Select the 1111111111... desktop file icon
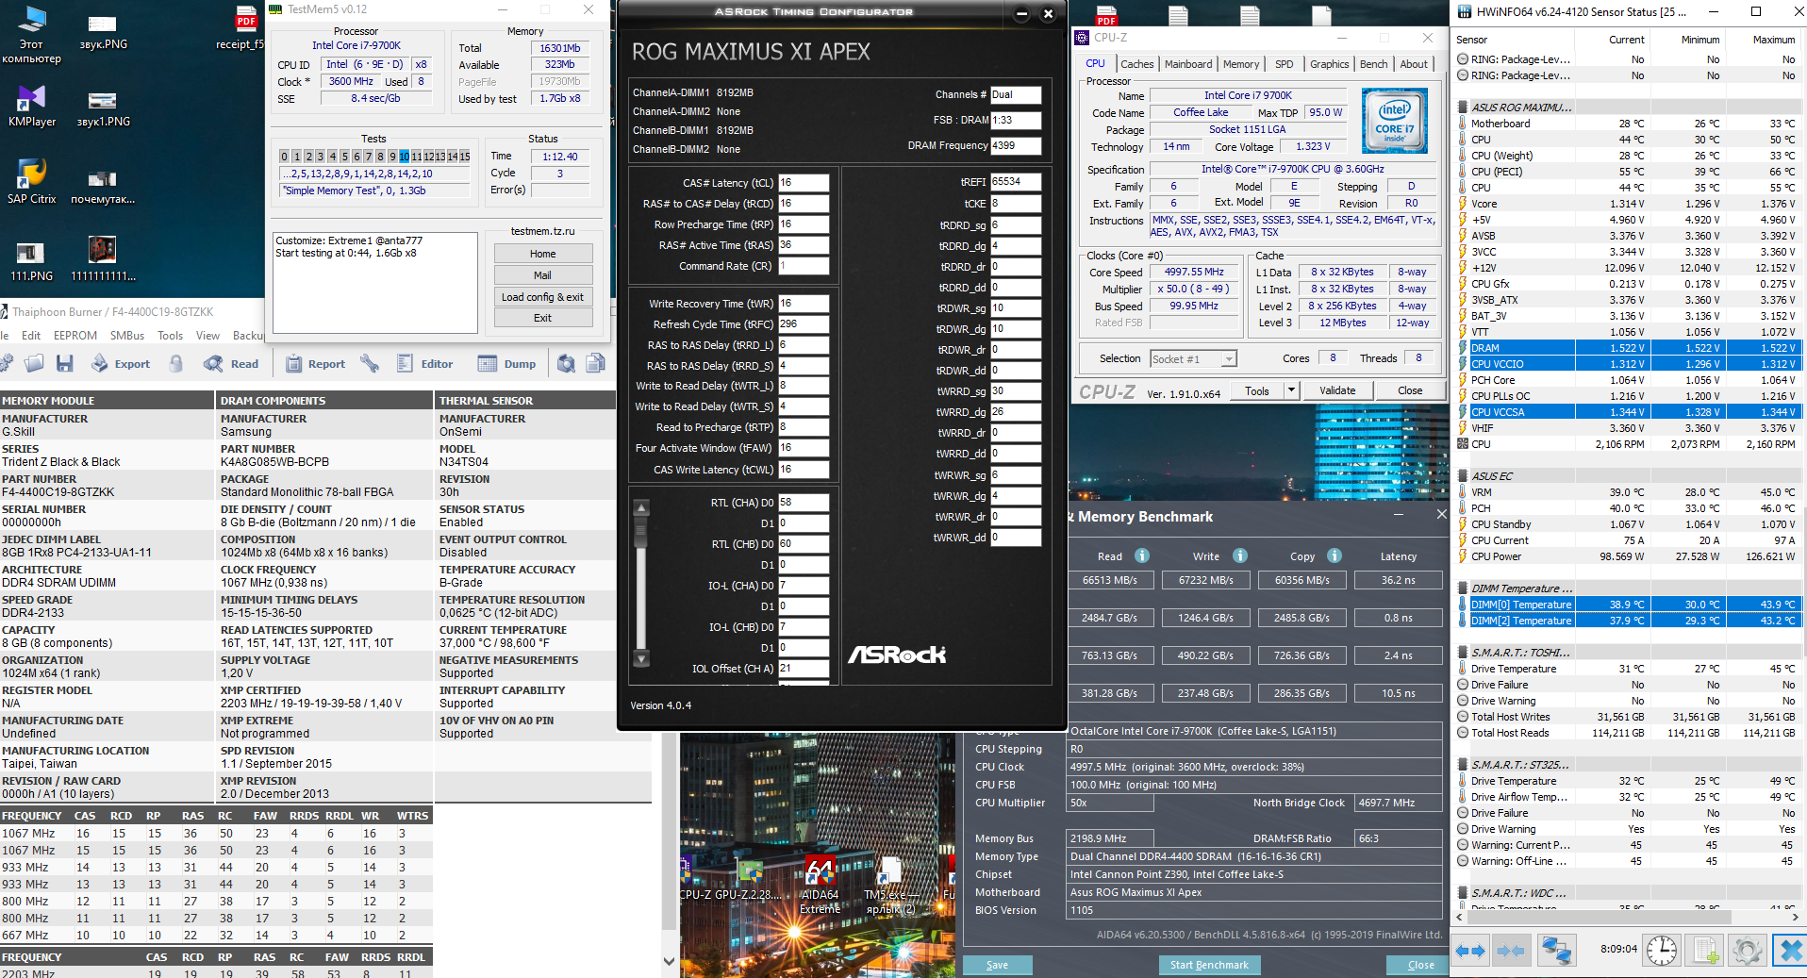 pyautogui.click(x=103, y=259)
